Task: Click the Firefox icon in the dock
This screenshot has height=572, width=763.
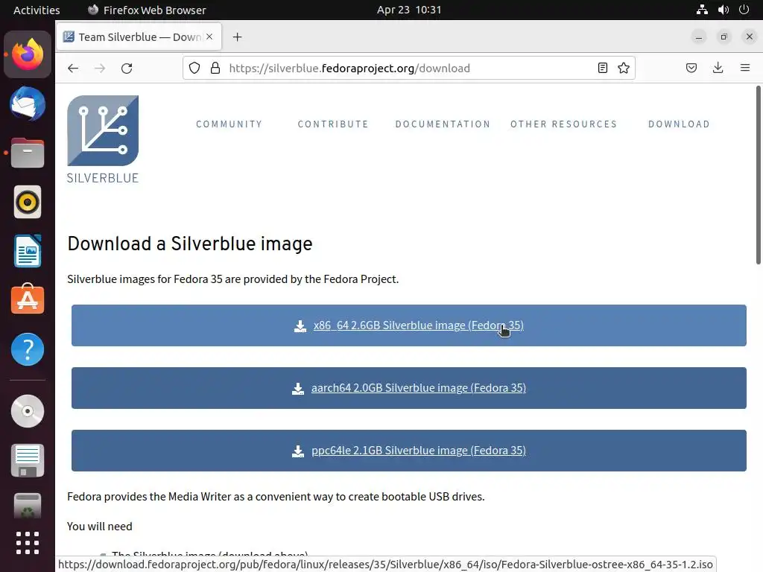Action: point(28,54)
